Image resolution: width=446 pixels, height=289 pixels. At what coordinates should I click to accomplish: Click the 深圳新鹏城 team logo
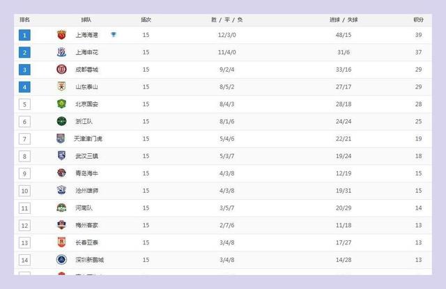click(61, 260)
